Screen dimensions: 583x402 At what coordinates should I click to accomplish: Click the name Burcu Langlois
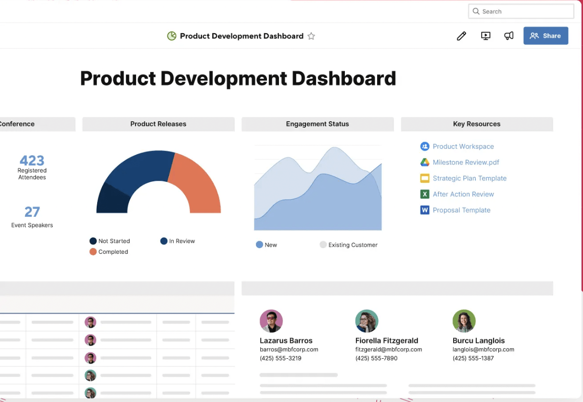pyautogui.click(x=479, y=340)
